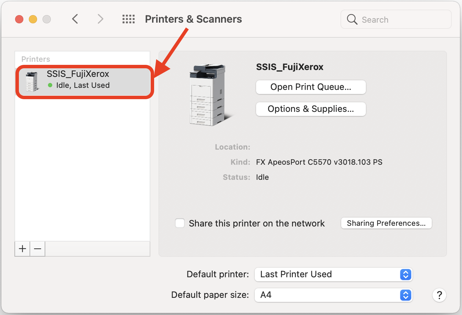This screenshot has width=462, height=315.
Task: Show all preferences grid icon
Action: [x=128, y=19]
